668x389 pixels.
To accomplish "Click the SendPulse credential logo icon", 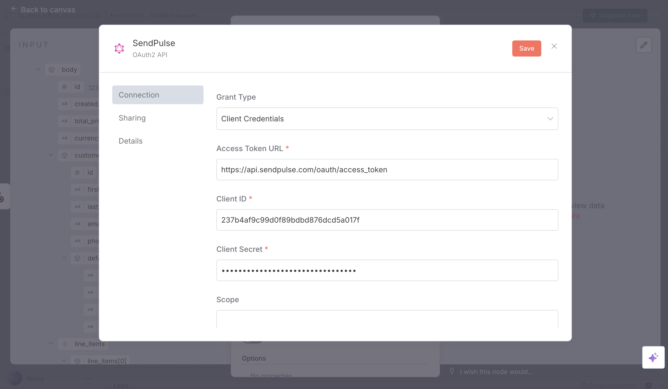I will [119, 48].
